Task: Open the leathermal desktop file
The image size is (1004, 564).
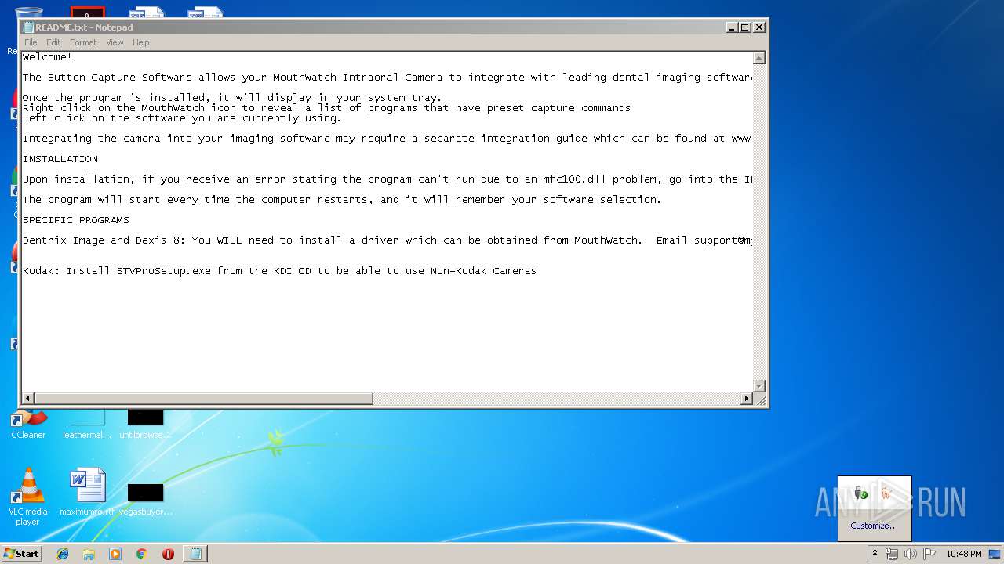Action: click(87, 425)
